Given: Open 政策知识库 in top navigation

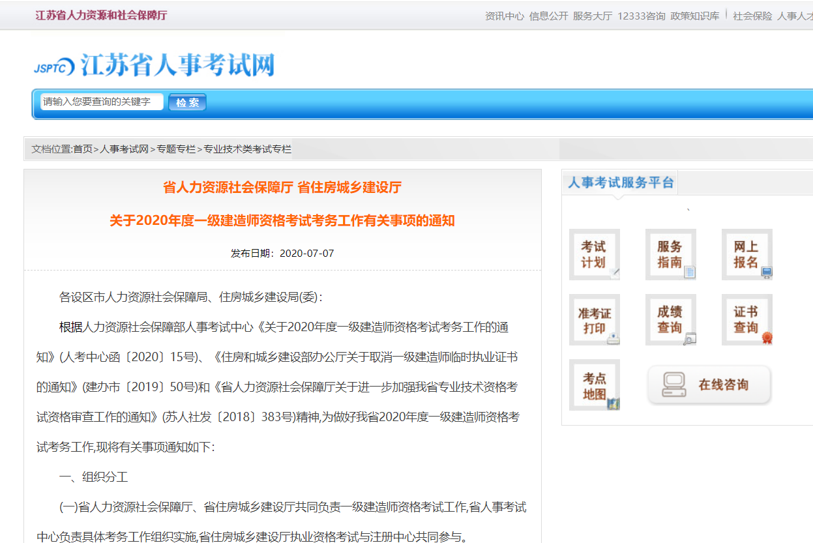Looking at the screenshot, I should (695, 16).
